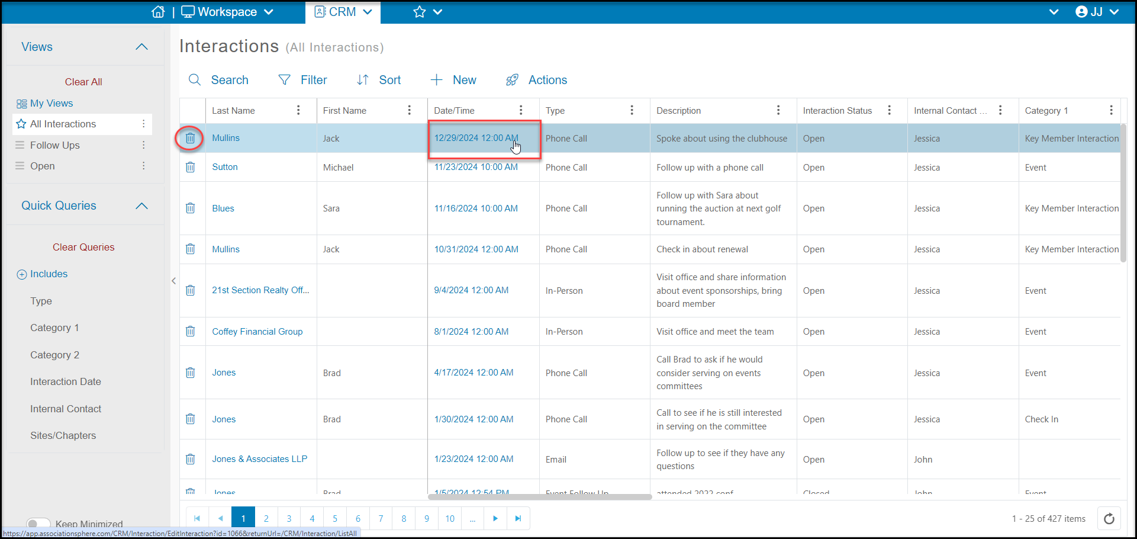The width and height of the screenshot is (1137, 539).
Task: Collapse the Quick Queries panel
Action: pos(141,206)
